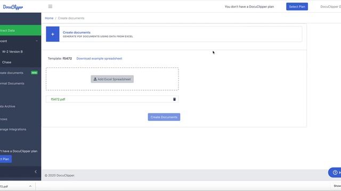Click the Create Documents button

tap(164, 117)
